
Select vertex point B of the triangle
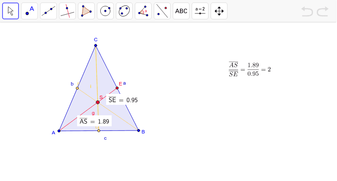139,130
